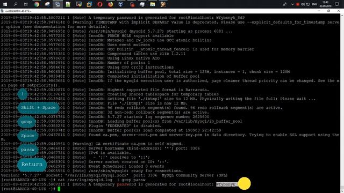
Task: Open the gray stacked-windows taskbar icon
Action: pyautogui.click(x=142, y=4)
